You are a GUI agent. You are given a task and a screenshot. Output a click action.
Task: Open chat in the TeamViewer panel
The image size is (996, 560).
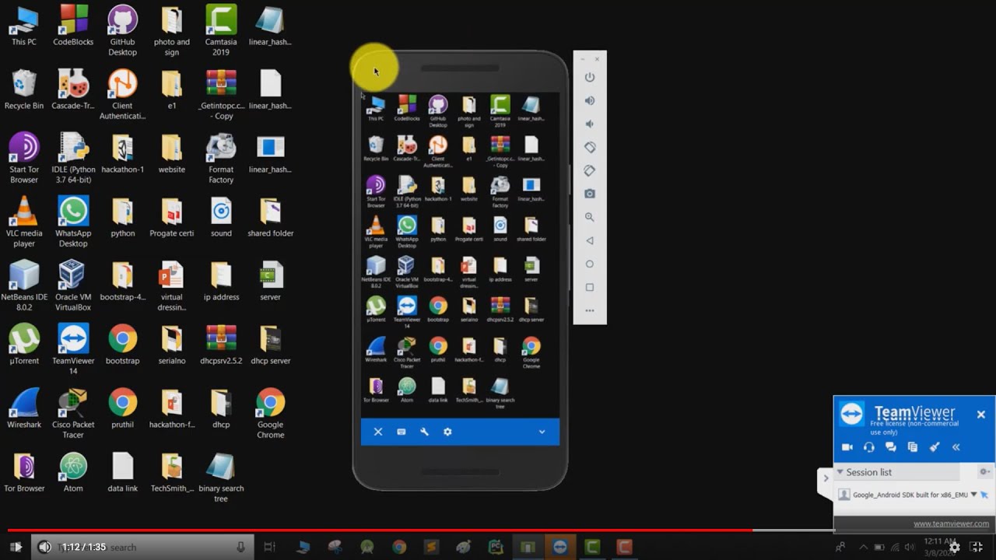click(x=891, y=447)
